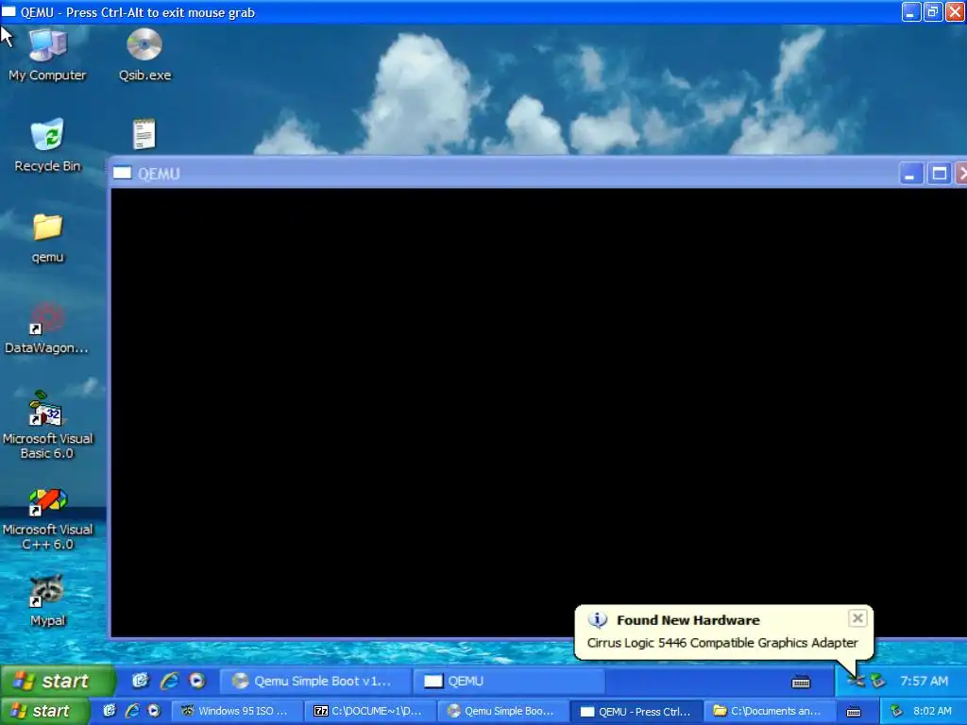Screen dimensions: 967x725
Task: Open Internet Explorer in inner quick launch
Action: click(169, 681)
